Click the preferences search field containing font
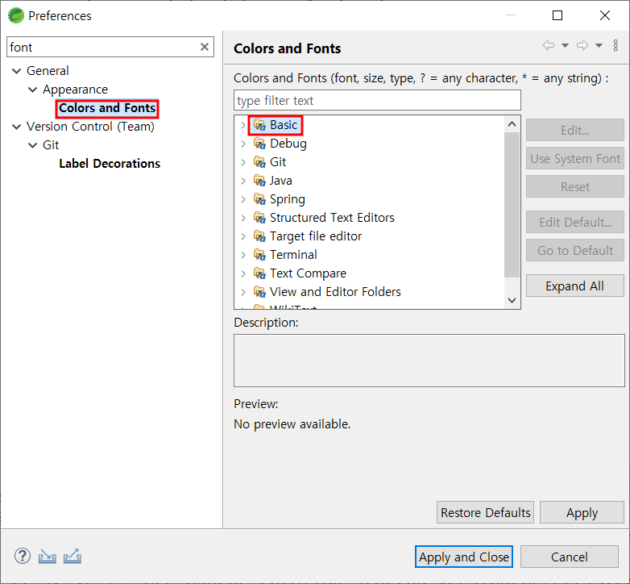The width and height of the screenshot is (630, 584). [110, 47]
